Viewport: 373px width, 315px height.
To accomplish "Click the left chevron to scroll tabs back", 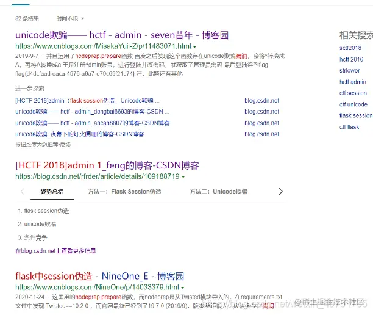I will tap(23, 191).
